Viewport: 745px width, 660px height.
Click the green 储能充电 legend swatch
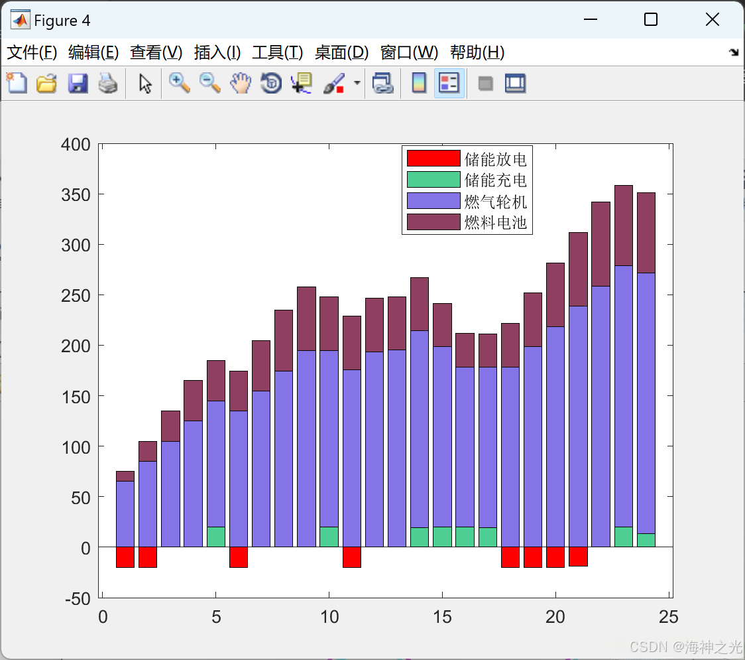[x=433, y=179]
